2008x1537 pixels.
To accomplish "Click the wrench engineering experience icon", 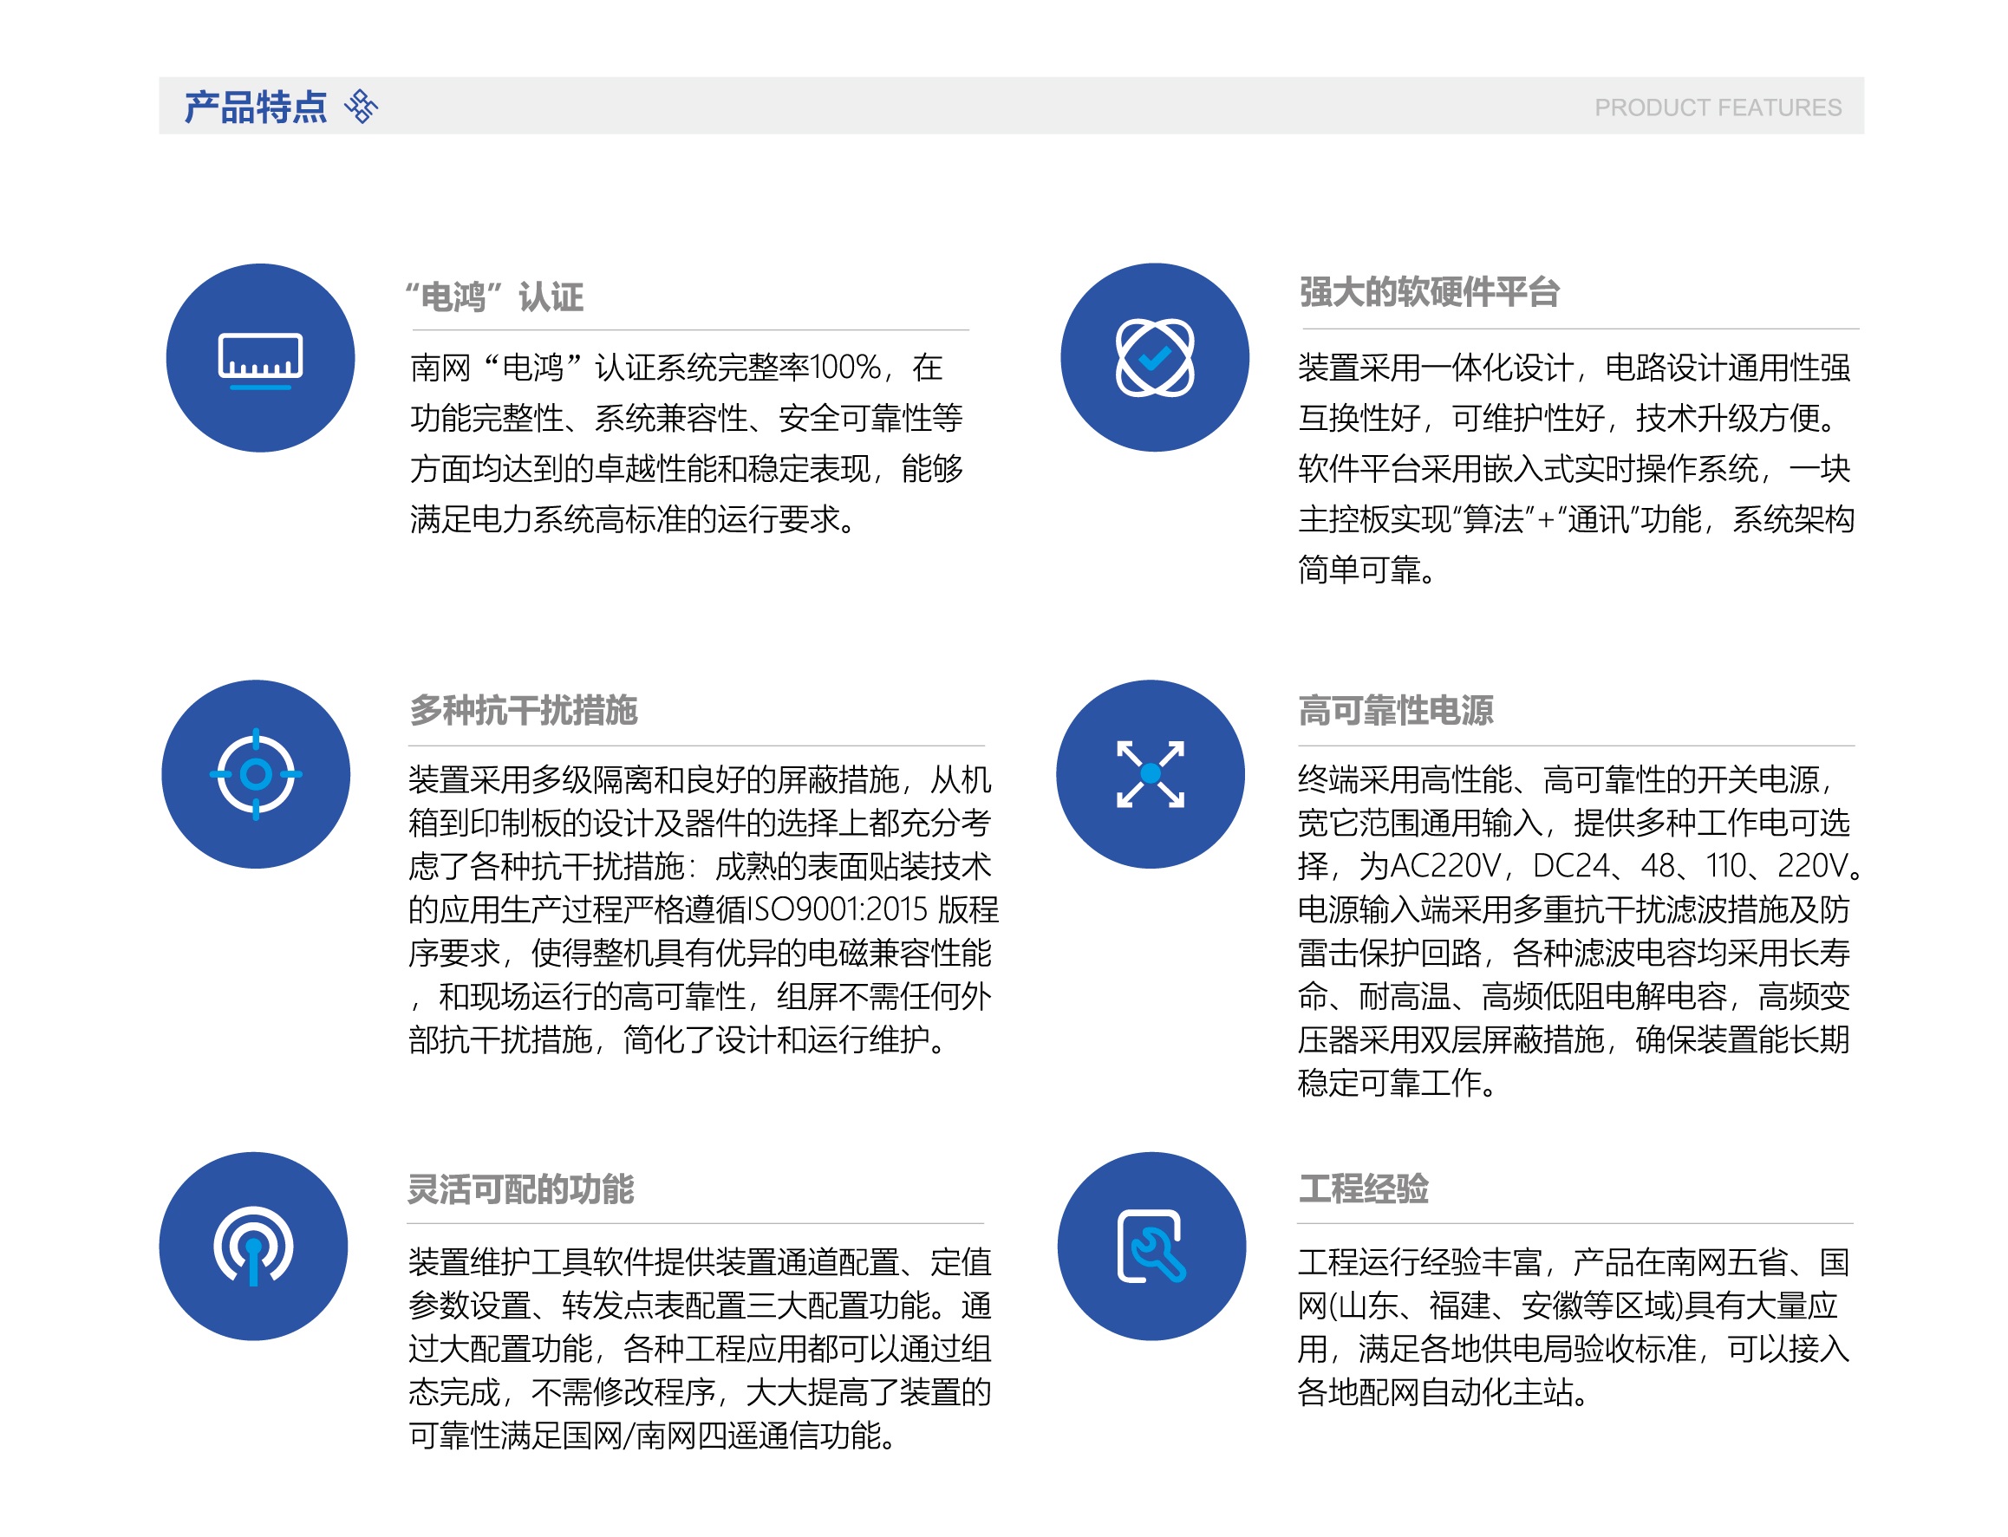I will (1151, 1246).
